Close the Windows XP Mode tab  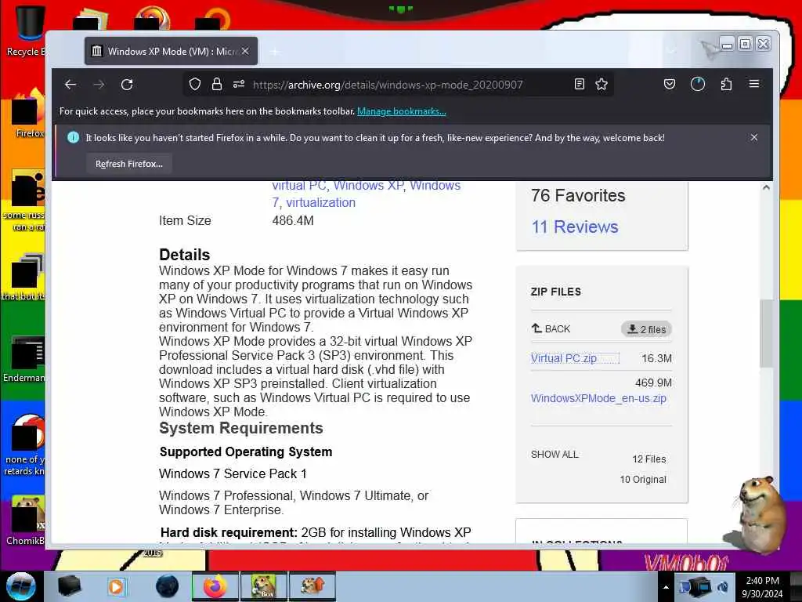pyautogui.click(x=245, y=51)
